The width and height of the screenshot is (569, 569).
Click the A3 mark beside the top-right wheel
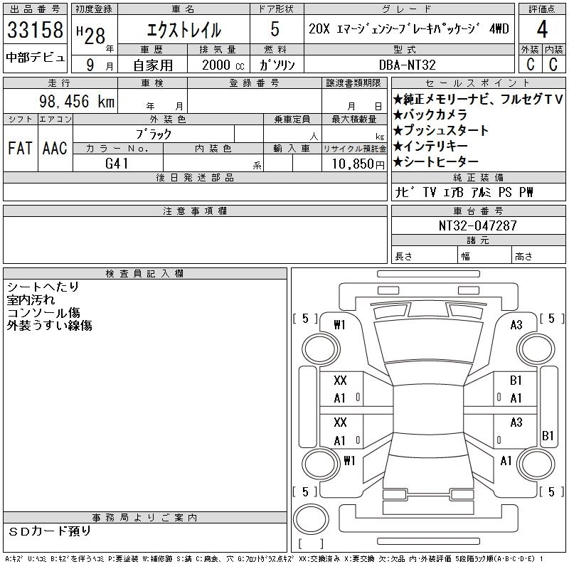516,325
